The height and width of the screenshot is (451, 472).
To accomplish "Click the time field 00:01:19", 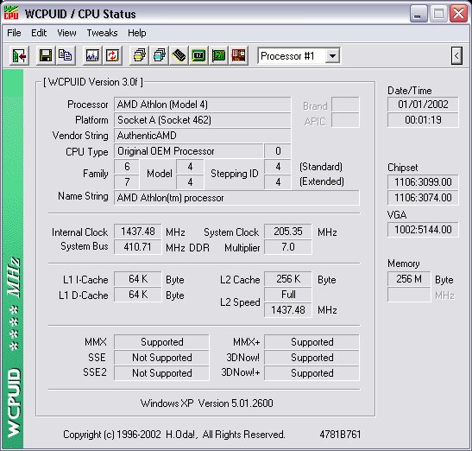I will (x=423, y=120).
